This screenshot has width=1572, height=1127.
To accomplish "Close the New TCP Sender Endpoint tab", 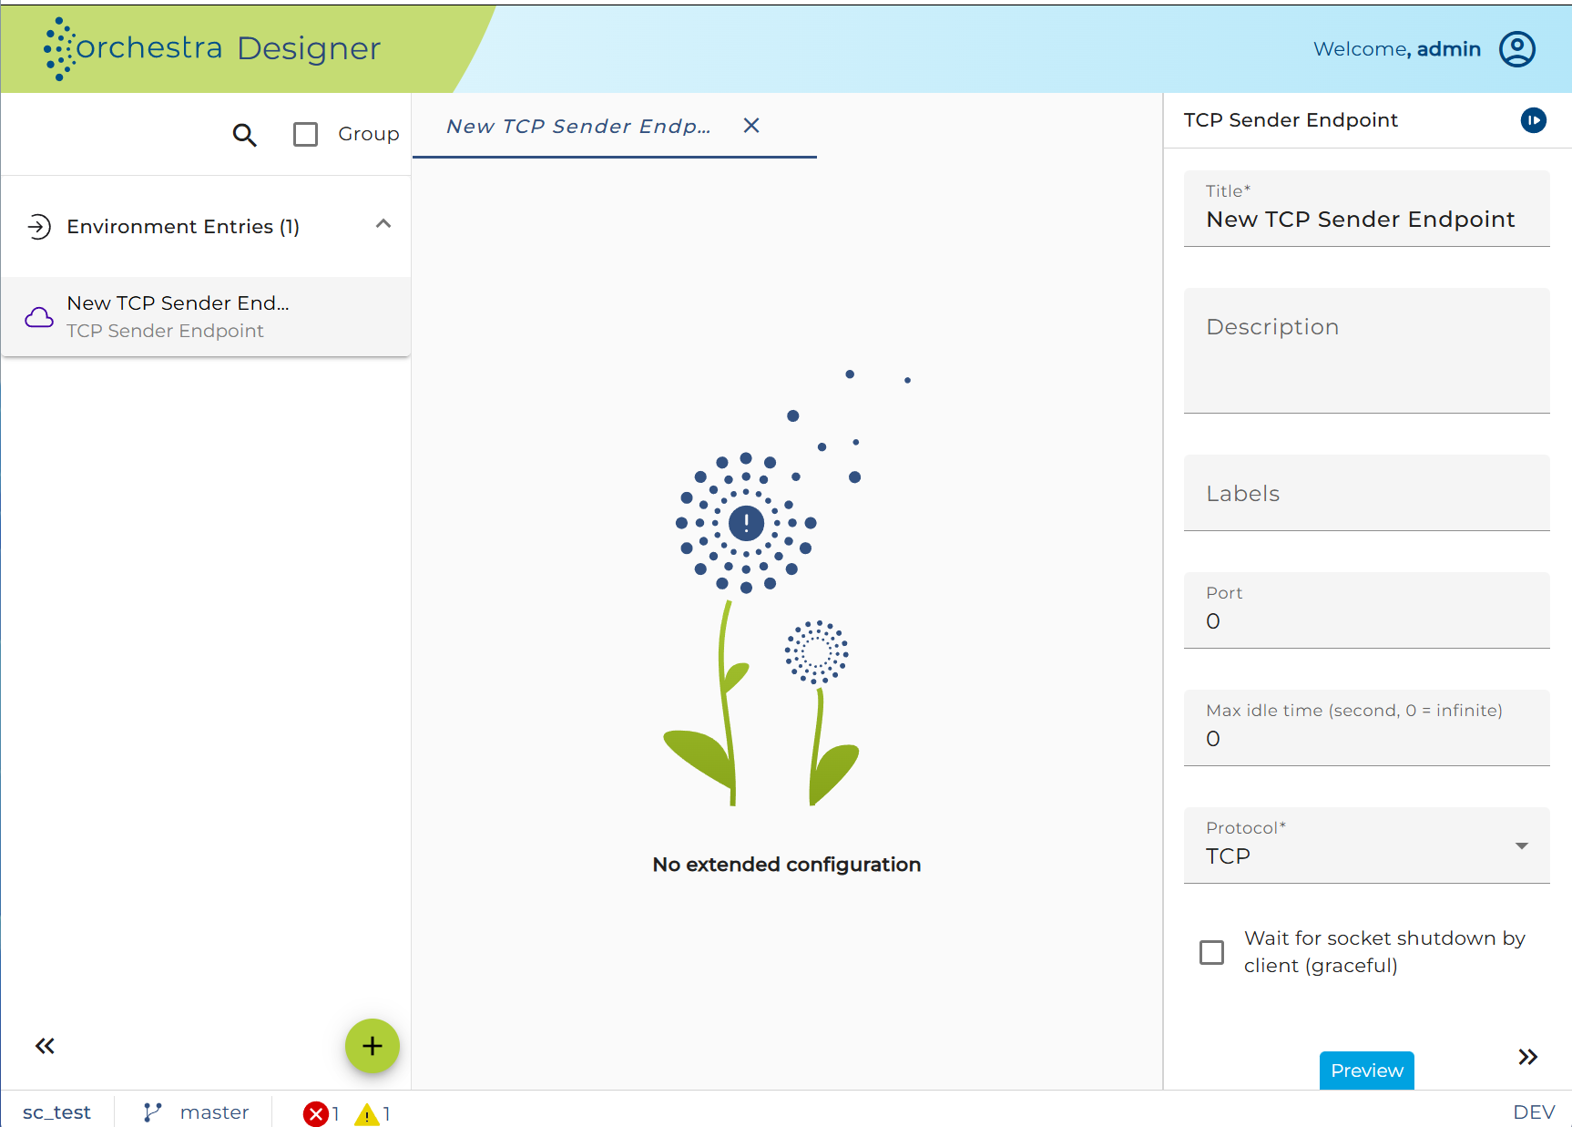I will point(751,126).
